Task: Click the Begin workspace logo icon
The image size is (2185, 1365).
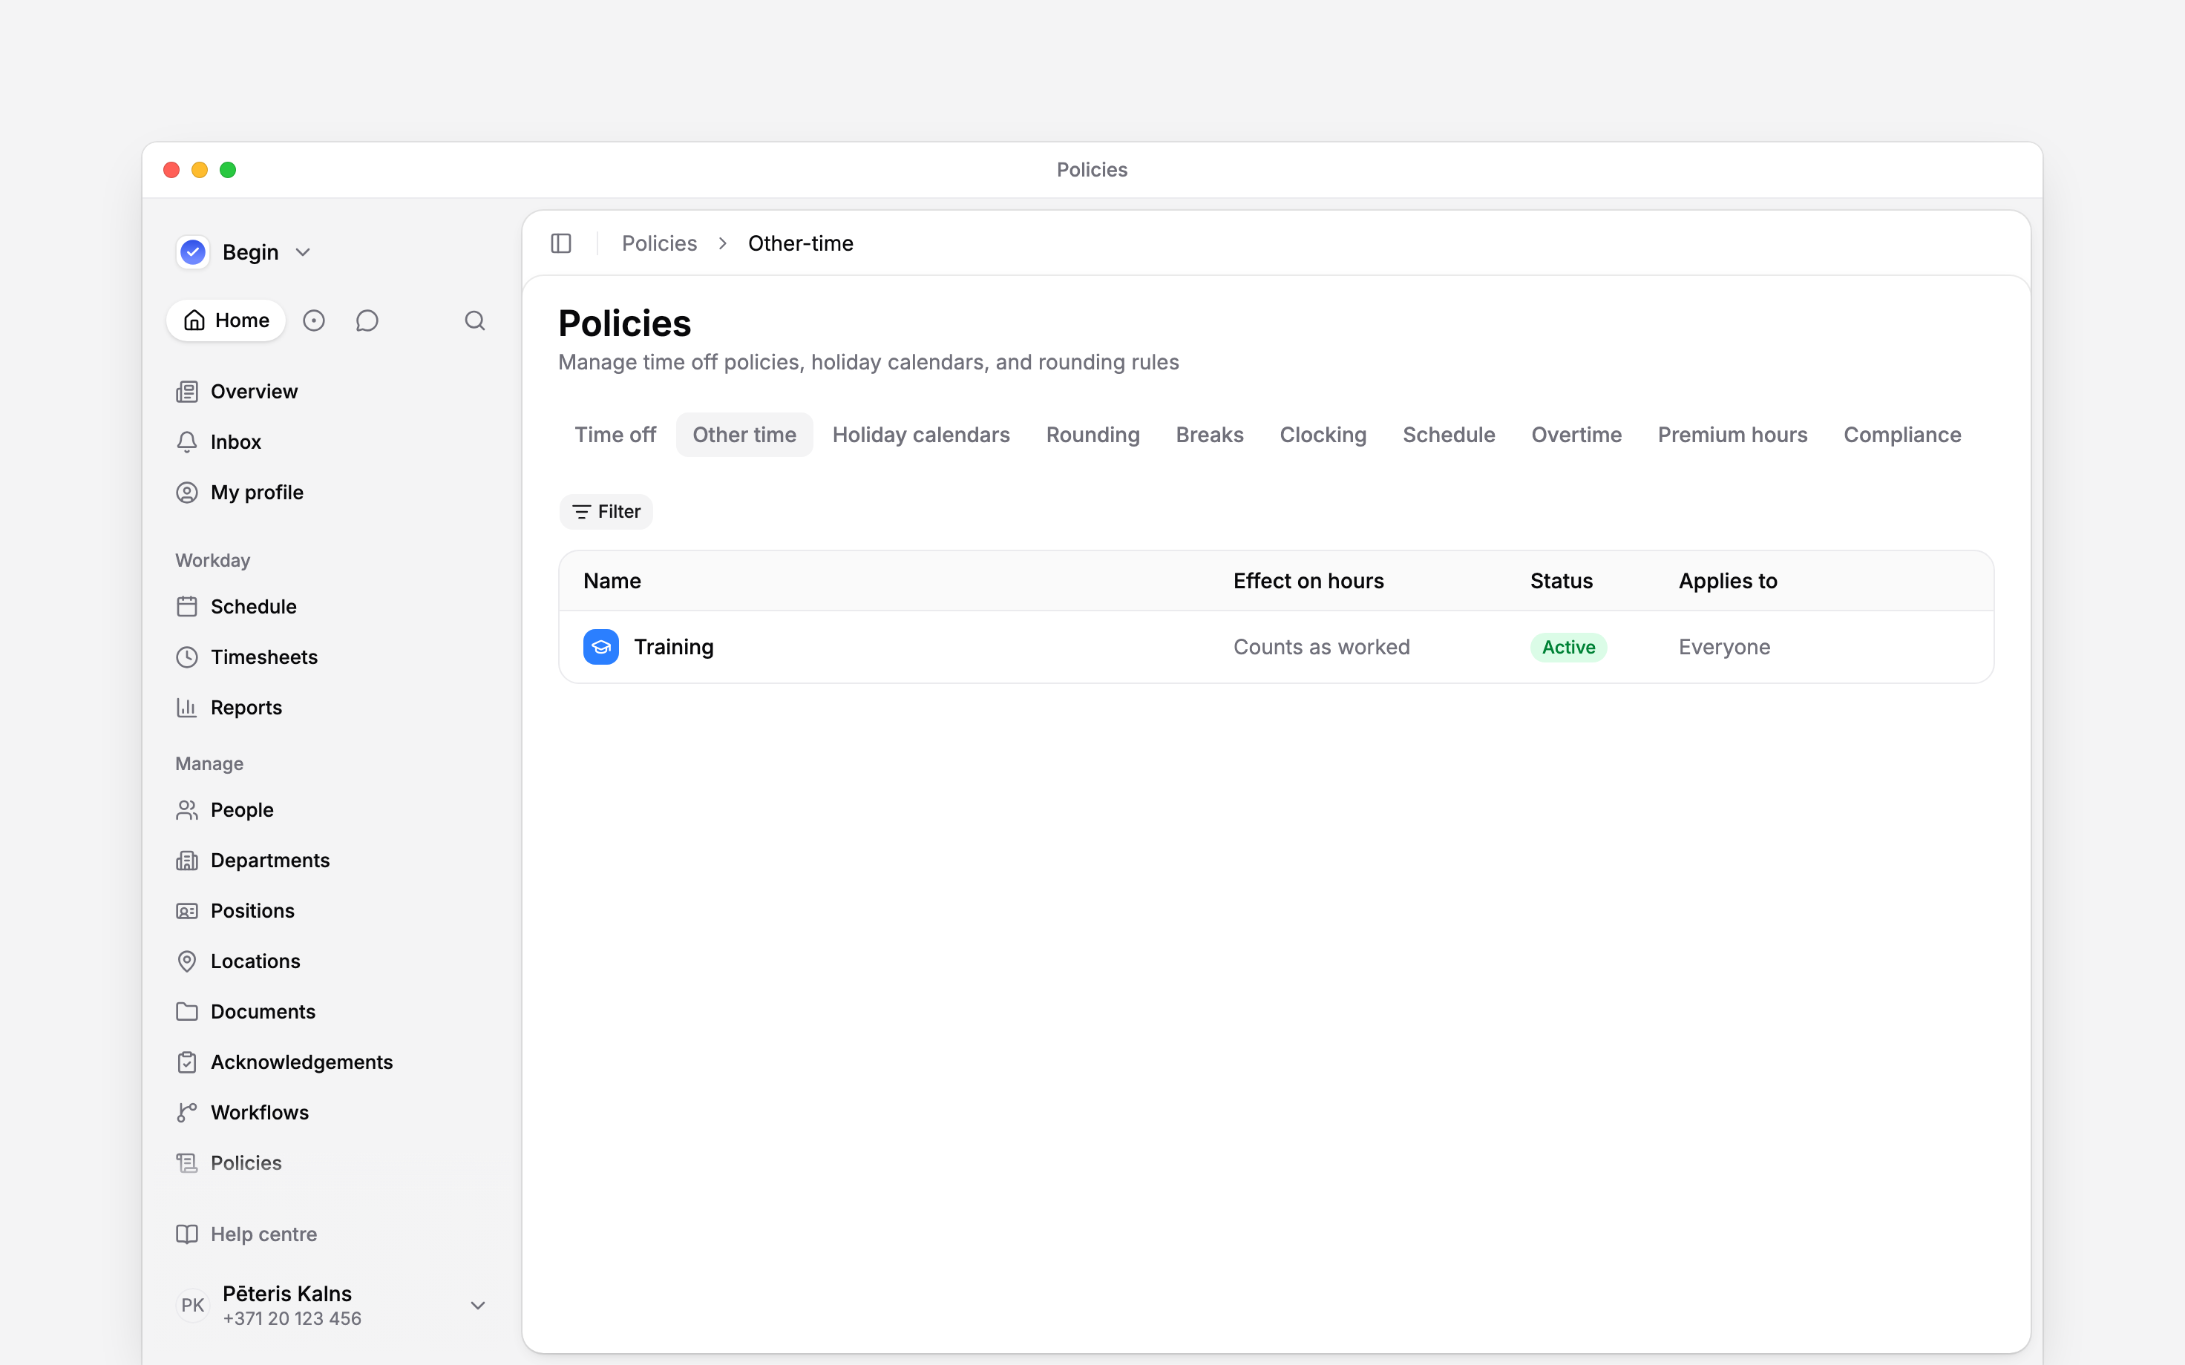Action: coord(193,252)
